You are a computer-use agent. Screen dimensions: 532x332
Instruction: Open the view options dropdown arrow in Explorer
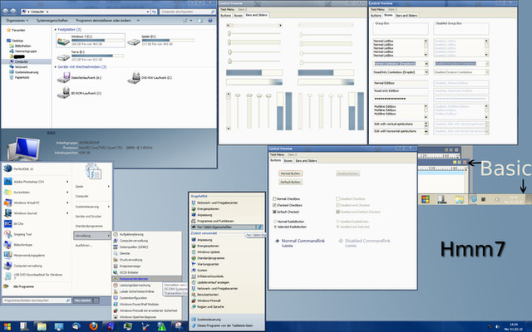pyautogui.click(x=191, y=21)
